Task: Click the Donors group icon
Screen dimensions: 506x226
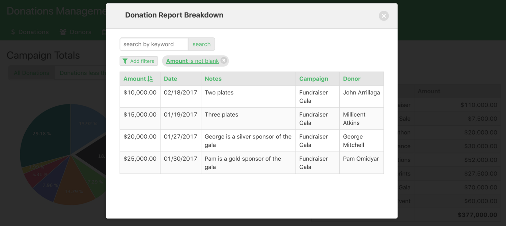Action: [63, 32]
